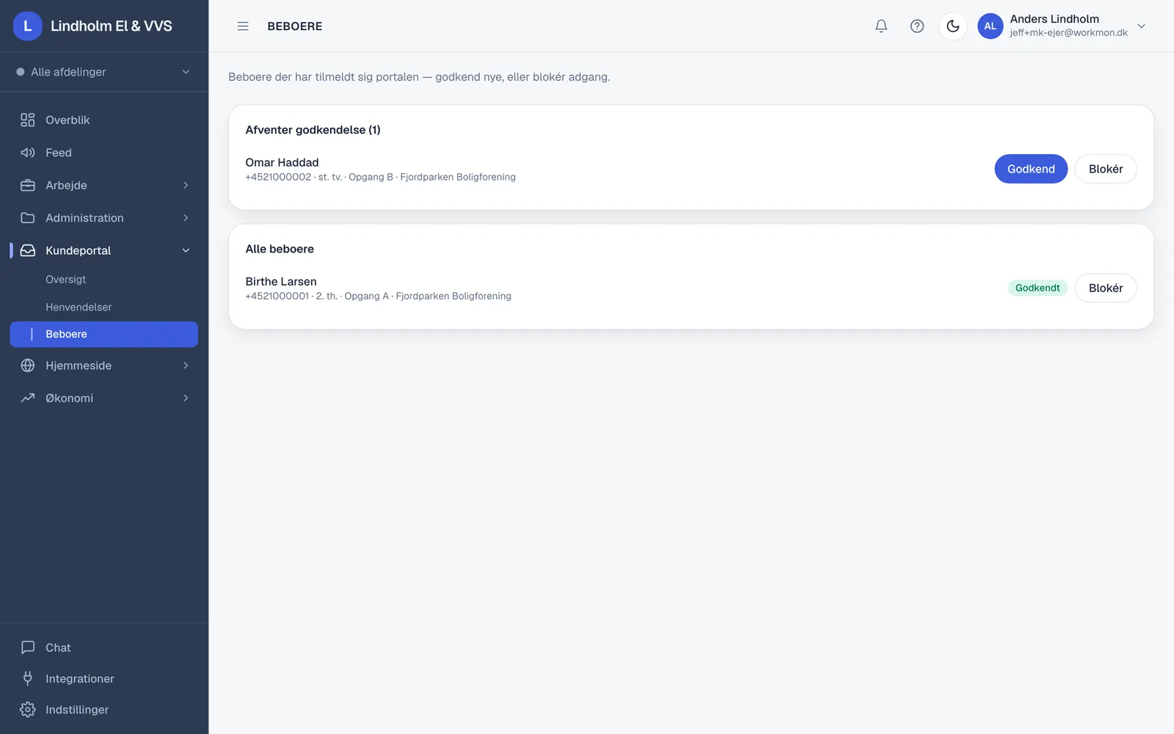Expand the Alle afdelinger dropdown

tap(104, 72)
